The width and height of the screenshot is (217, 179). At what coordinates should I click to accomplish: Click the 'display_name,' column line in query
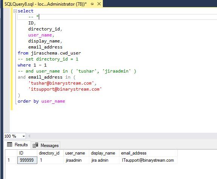click(x=45, y=41)
